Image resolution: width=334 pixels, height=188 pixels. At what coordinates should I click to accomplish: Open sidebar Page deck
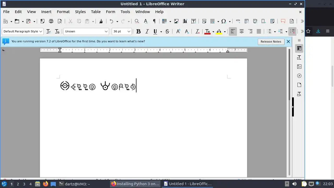pyautogui.click(x=299, y=85)
